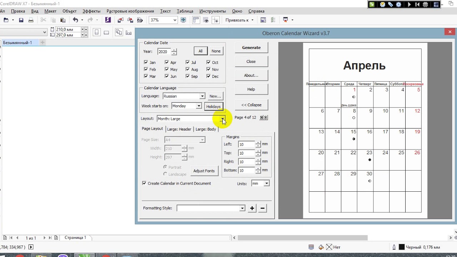Open the Объект menu
Image resolution: width=457 pixels, height=257 pixels.
click(69, 11)
